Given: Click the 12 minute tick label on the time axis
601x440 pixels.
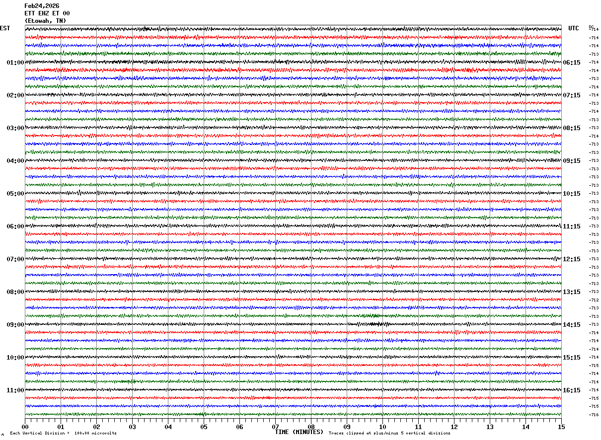Looking at the screenshot, I should 454,427.
